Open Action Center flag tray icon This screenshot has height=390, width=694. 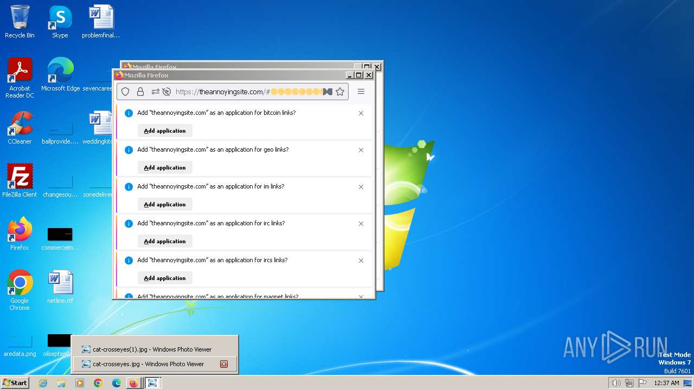tap(642, 383)
